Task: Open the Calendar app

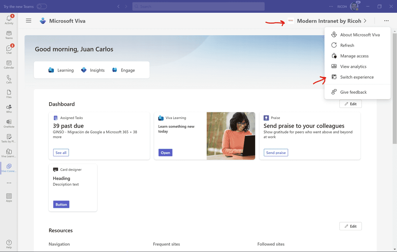Action: click(x=9, y=65)
